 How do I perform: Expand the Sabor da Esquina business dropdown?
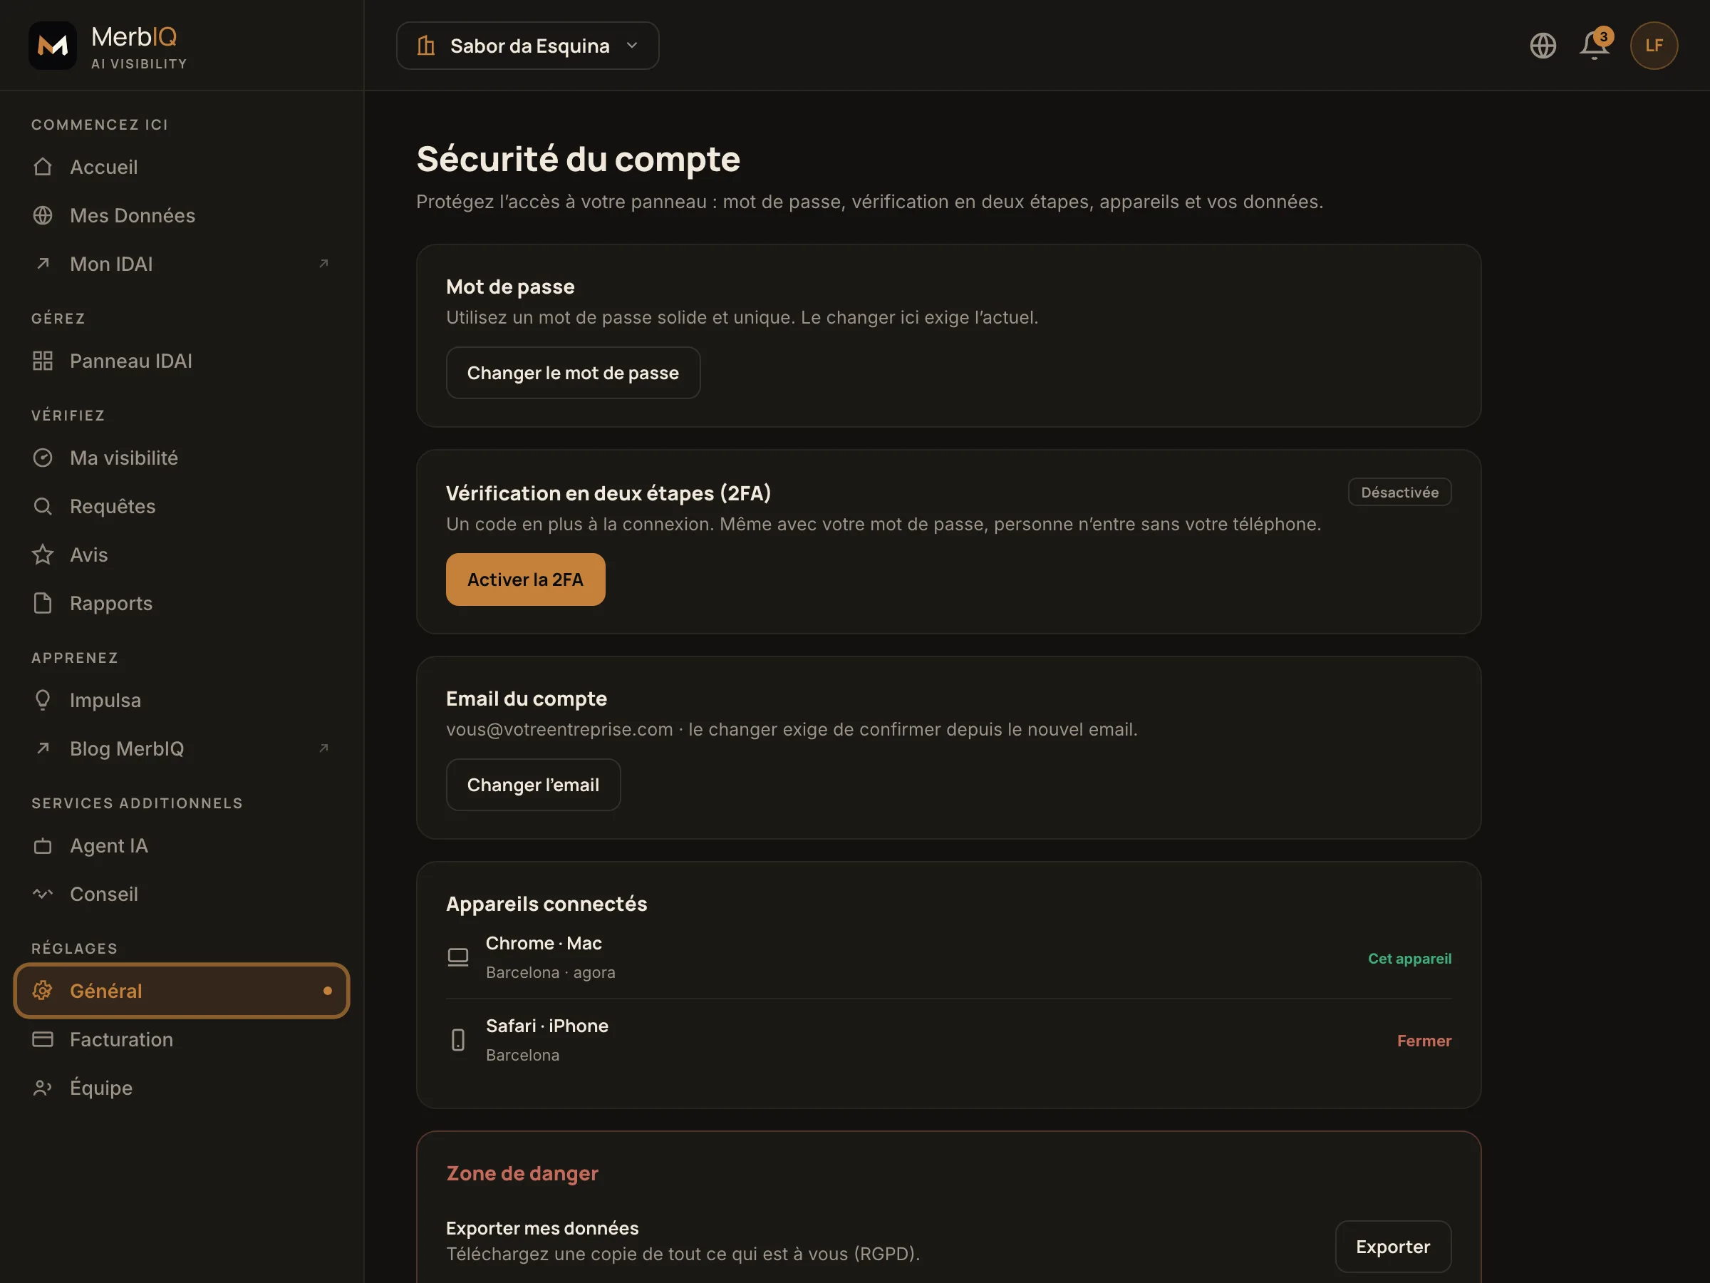pos(527,46)
